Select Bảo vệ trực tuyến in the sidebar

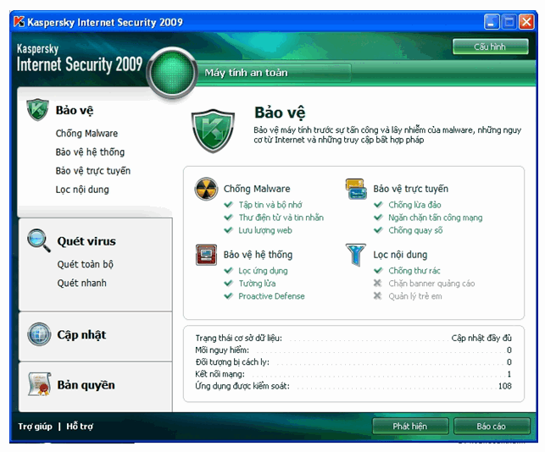click(92, 171)
